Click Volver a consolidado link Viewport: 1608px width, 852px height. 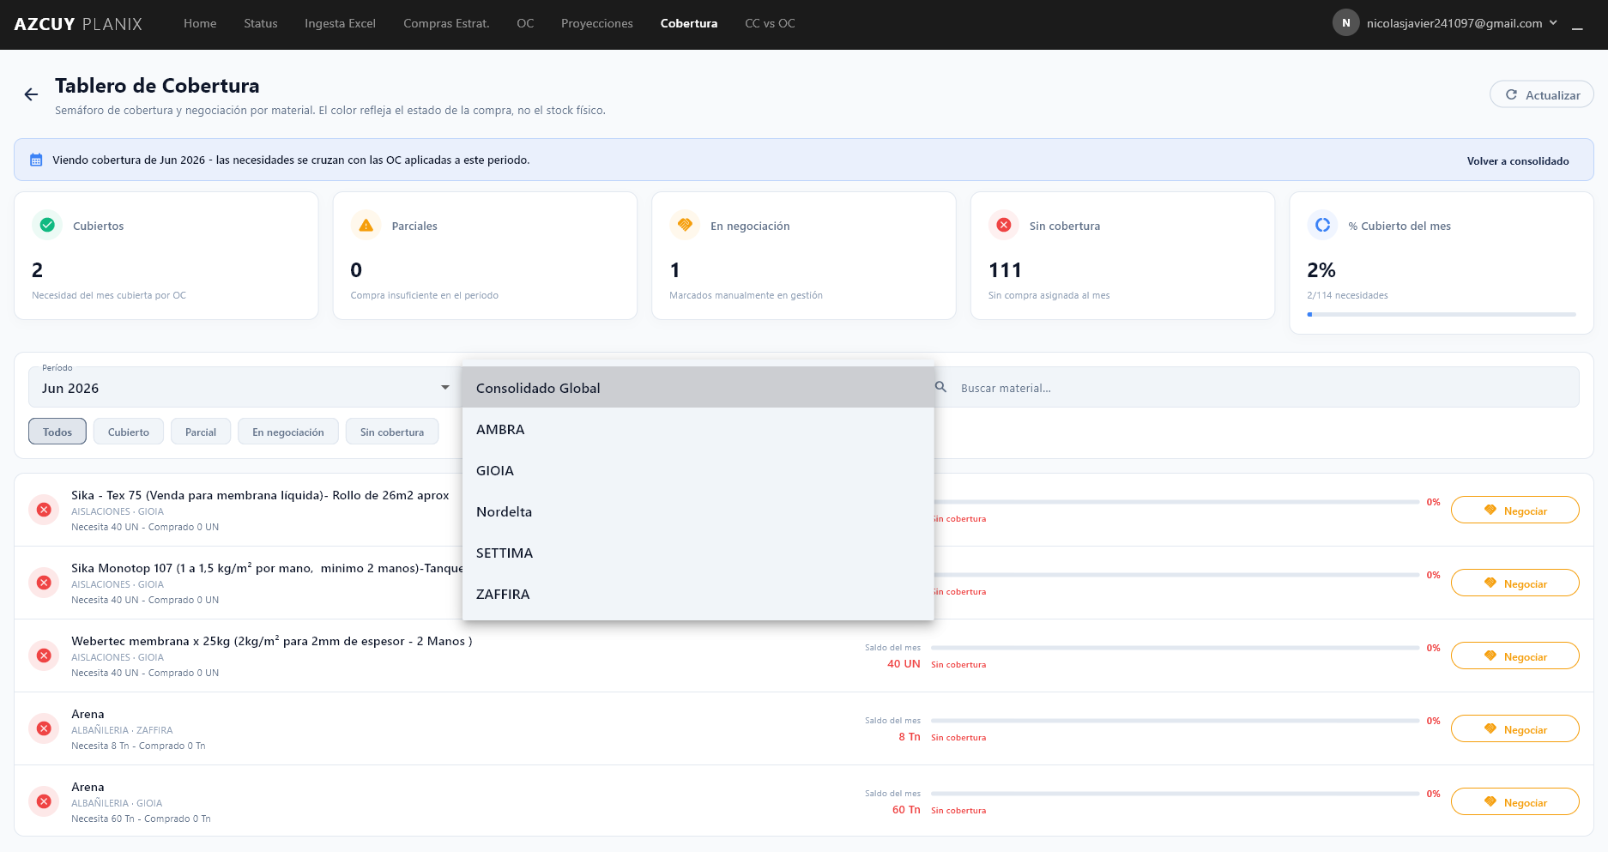point(1518,160)
